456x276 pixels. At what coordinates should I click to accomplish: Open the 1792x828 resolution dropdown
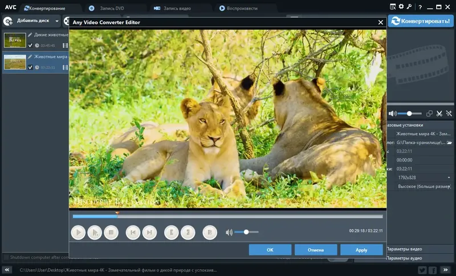(x=424, y=177)
